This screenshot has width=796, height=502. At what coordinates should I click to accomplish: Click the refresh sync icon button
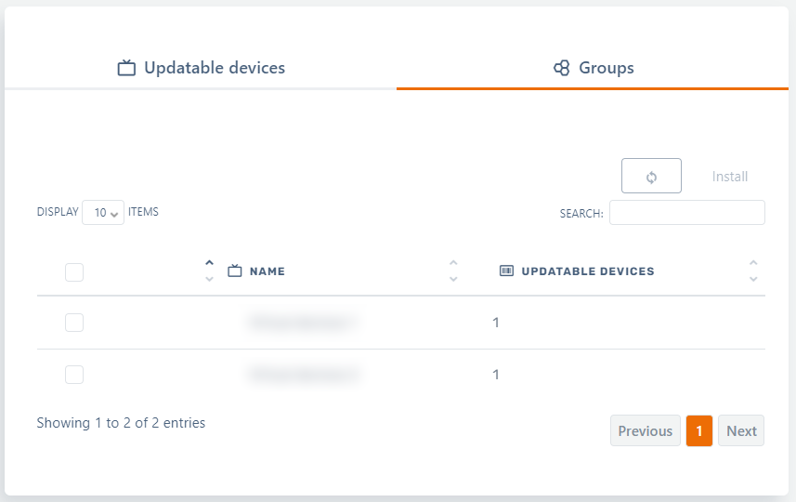pyautogui.click(x=651, y=177)
